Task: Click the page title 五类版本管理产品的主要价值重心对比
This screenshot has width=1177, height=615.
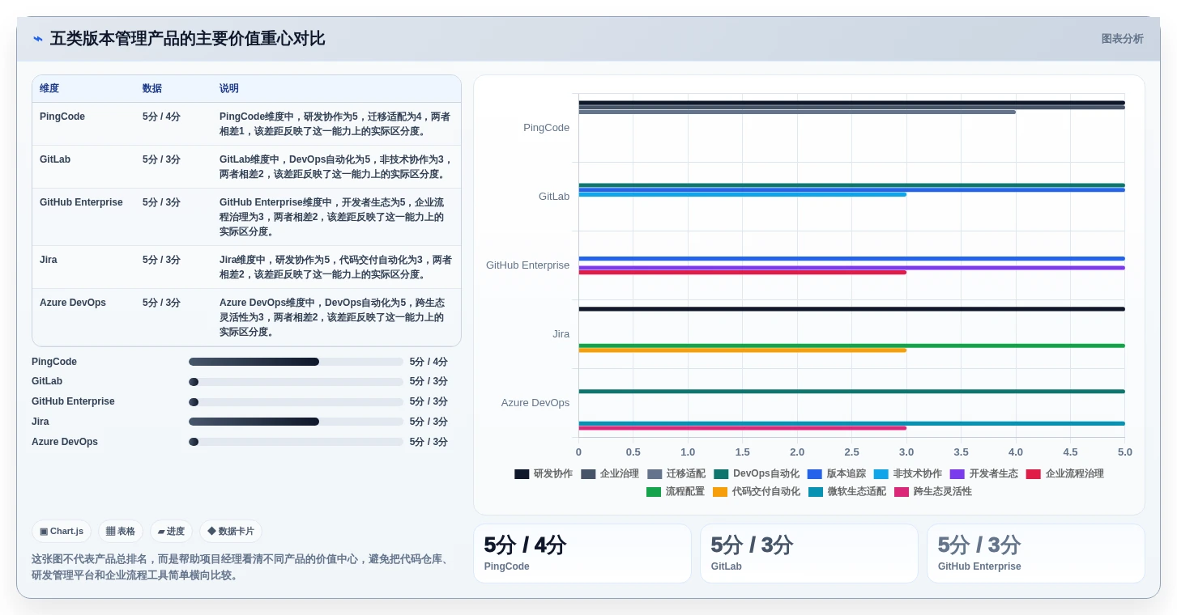Action: tap(187, 39)
